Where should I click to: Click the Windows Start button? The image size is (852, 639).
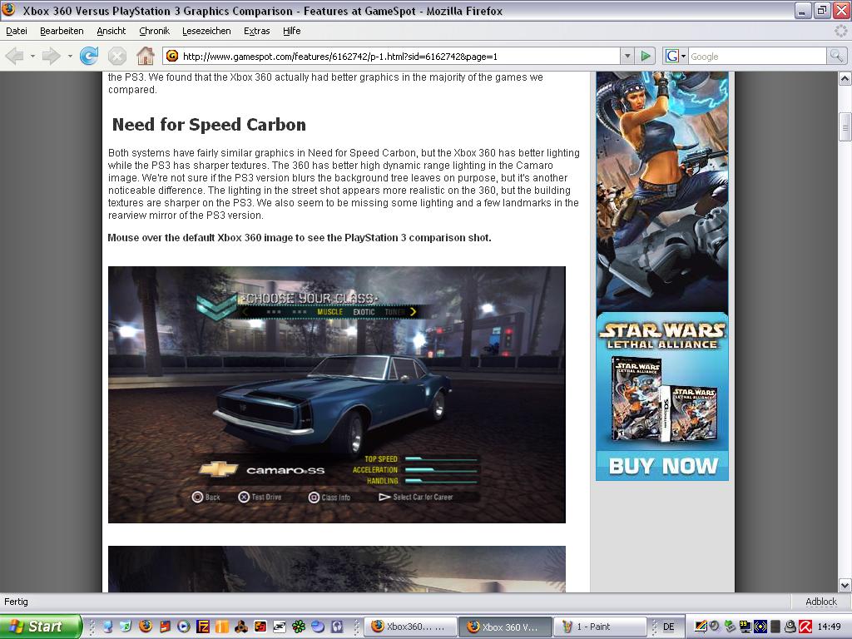click(41, 627)
